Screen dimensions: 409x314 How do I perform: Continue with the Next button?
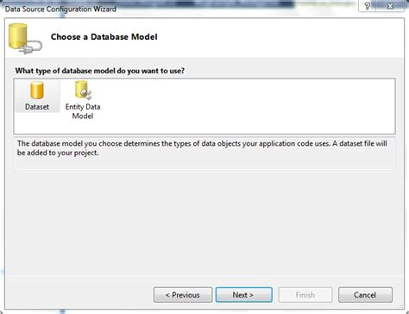pos(244,295)
